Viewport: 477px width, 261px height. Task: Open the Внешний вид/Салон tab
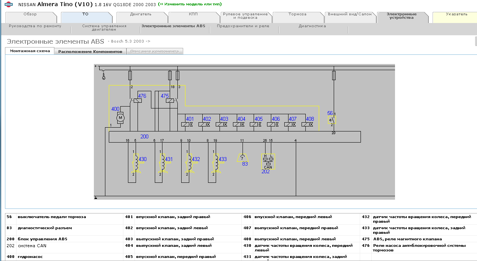point(350,17)
